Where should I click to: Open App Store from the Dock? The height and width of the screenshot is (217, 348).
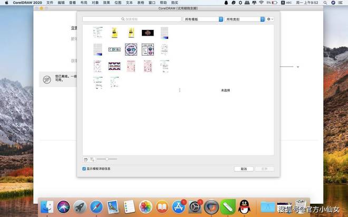178,207
